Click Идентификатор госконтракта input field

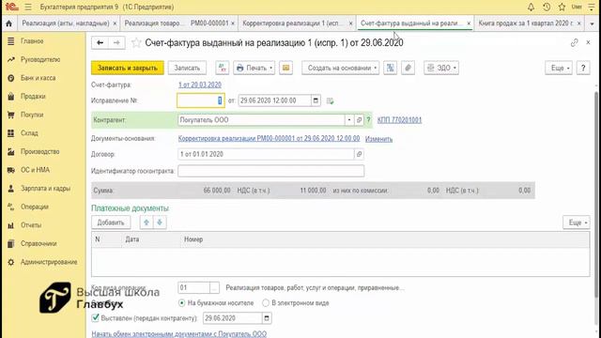click(271, 171)
